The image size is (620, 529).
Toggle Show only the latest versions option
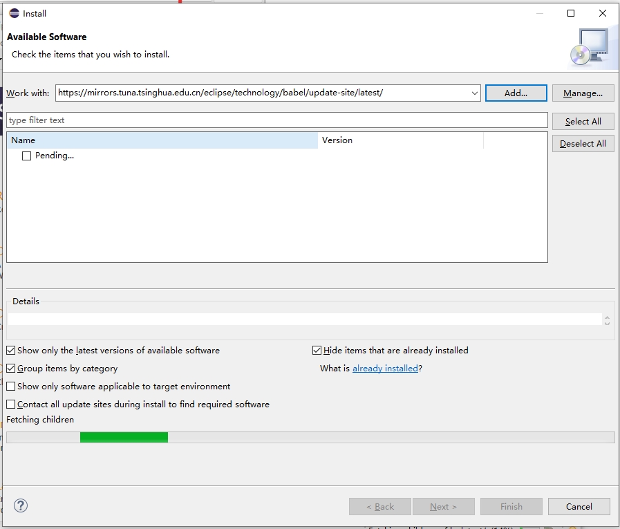(x=11, y=351)
